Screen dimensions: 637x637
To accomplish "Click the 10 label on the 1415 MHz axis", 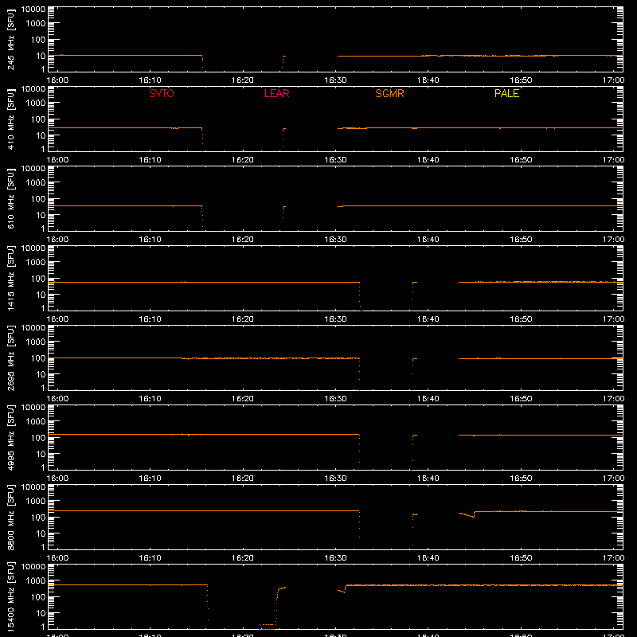I will click(41, 295).
